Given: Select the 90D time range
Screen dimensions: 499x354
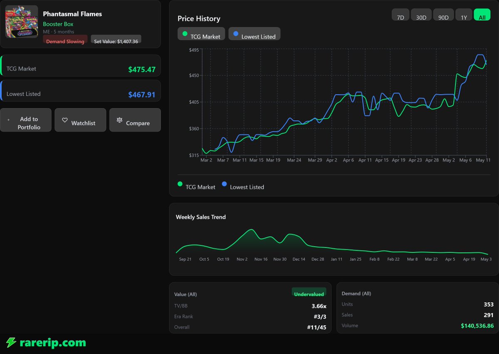Looking at the screenshot, I should coord(443,15).
